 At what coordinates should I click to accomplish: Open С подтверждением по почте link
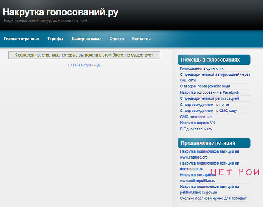[x=204, y=105]
